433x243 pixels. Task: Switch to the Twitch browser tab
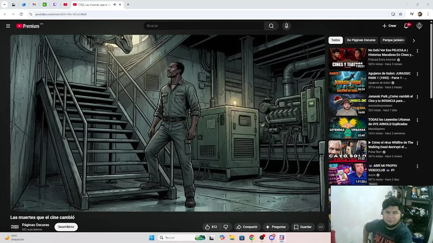click(x=55, y=5)
